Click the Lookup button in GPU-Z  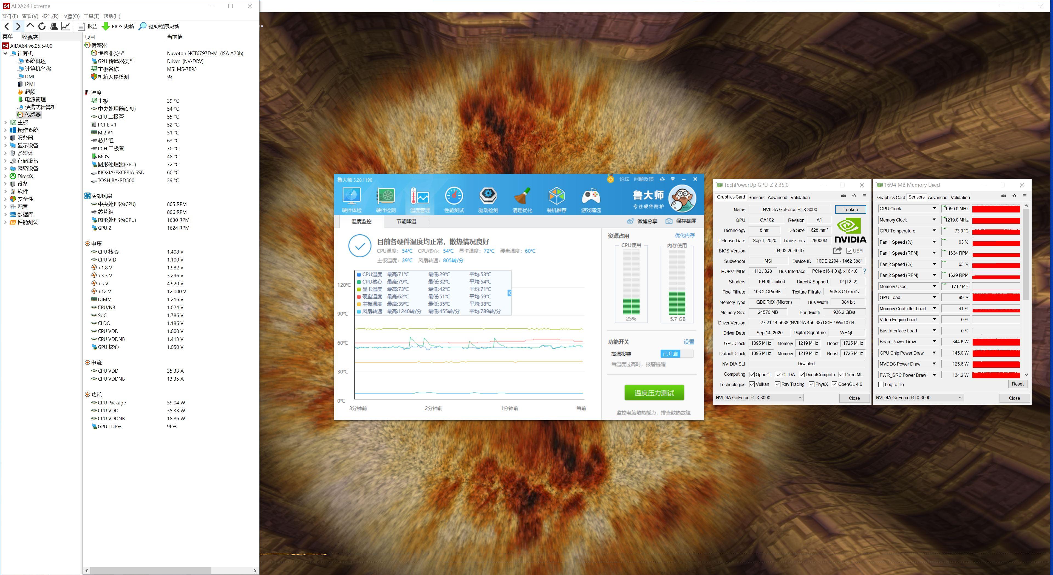(850, 209)
